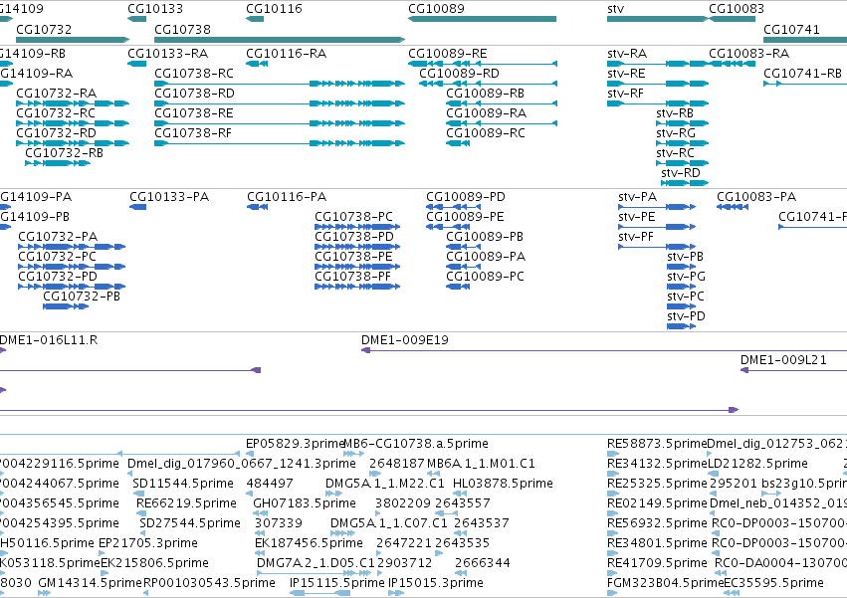This screenshot has width=847, height=598.
Task: Click protein CG10738-PC
Action: [x=357, y=227]
